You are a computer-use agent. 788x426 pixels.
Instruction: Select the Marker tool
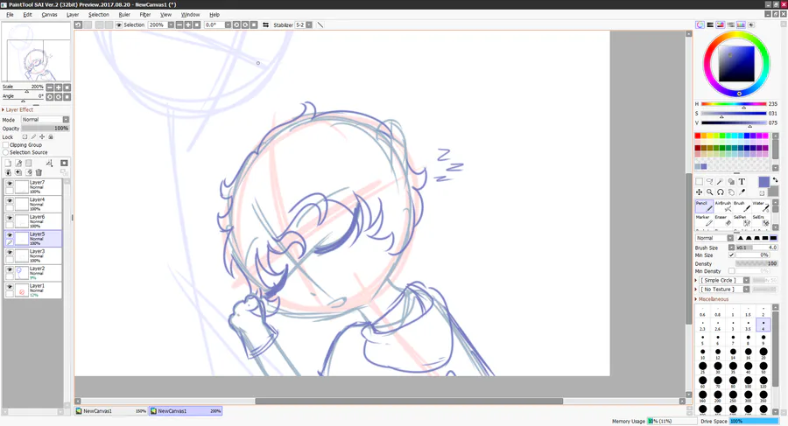[x=704, y=220]
